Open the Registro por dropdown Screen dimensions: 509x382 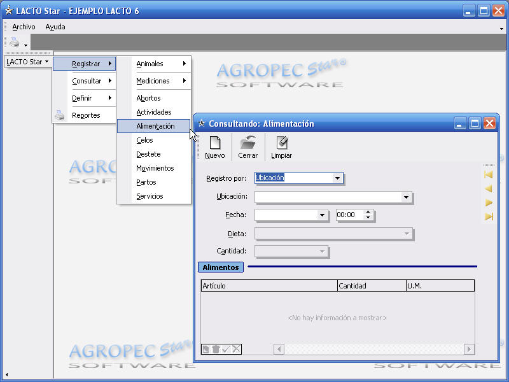click(337, 178)
